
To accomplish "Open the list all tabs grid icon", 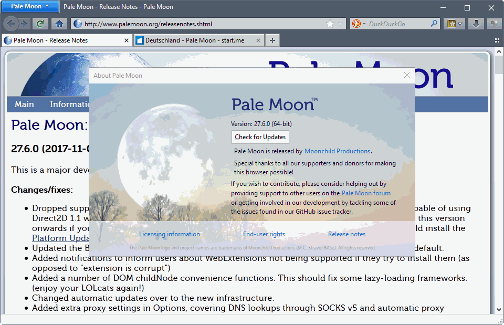I will 497,40.
